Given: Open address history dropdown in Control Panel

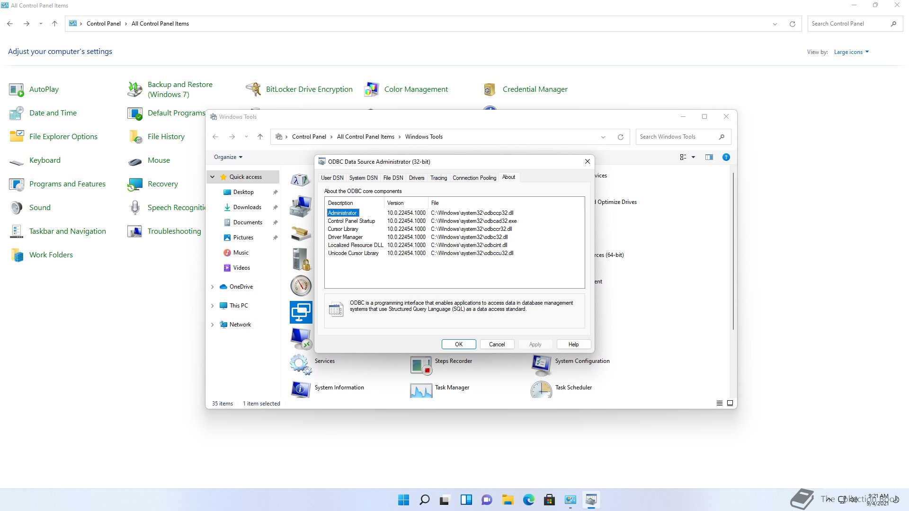Looking at the screenshot, I should tap(775, 24).
